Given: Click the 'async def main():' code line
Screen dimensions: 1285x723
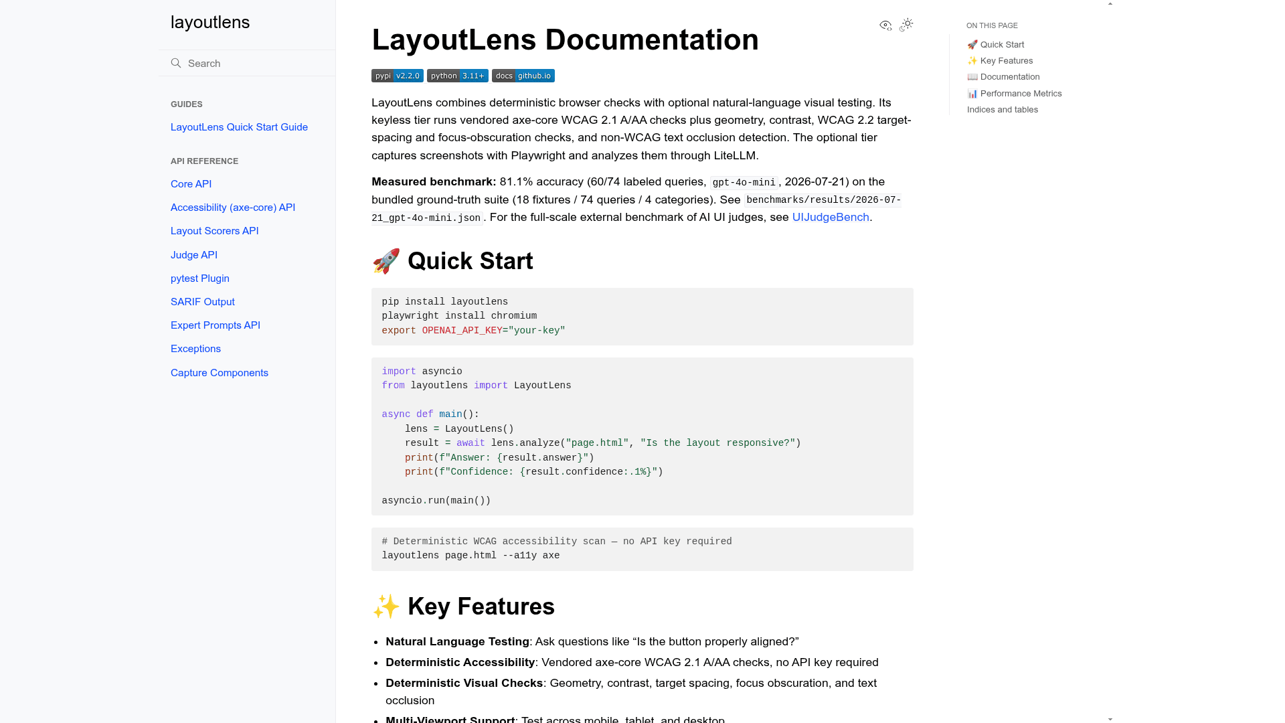Looking at the screenshot, I should coord(430,414).
